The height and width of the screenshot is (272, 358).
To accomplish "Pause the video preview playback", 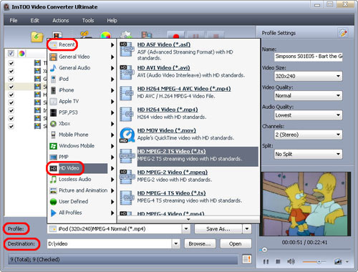I will [266, 262].
